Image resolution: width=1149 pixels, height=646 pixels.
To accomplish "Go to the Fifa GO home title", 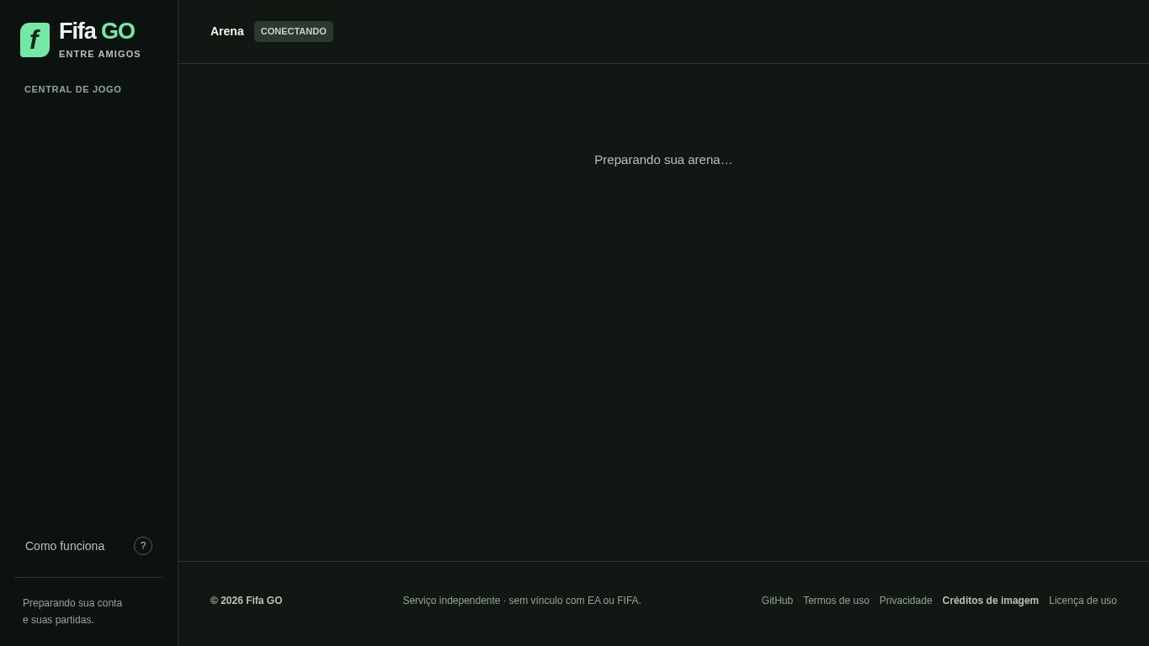I will pyautogui.click(x=97, y=31).
